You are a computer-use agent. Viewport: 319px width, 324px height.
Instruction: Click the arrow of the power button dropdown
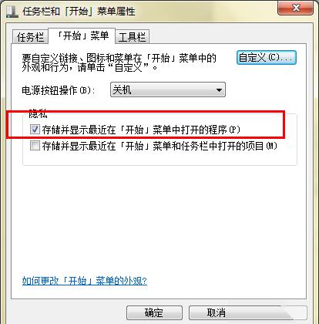(219, 90)
